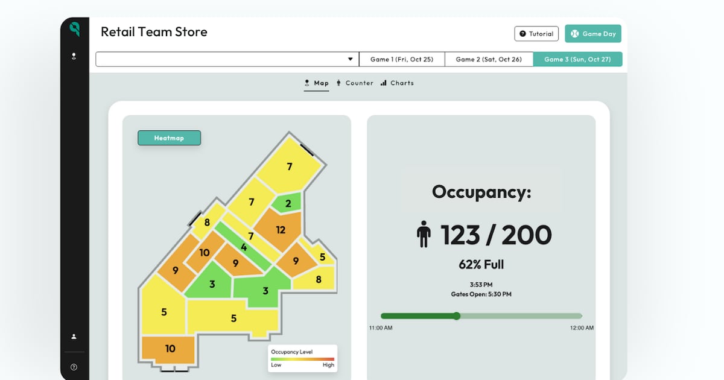The width and height of the screenshot is (724, 380).
Task: Toggle the Heatmap overlay on the store map
Action: pyautogui.click(x=169, y=138)
